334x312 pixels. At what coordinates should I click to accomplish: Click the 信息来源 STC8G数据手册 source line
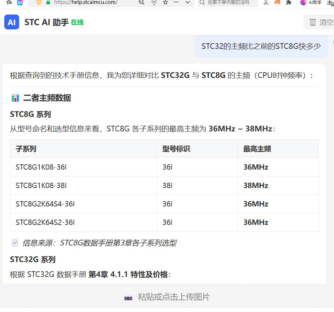coord(100,243)
